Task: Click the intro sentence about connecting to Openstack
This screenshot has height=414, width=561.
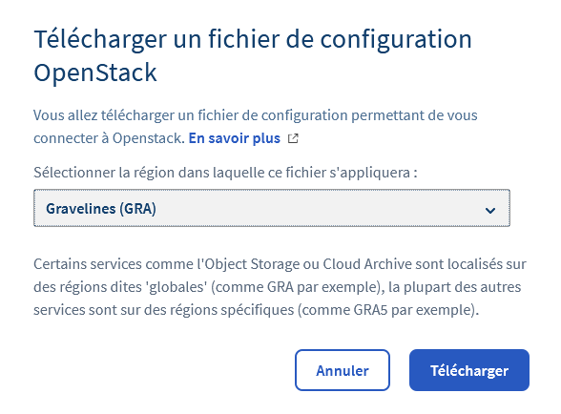Action: click(256, 127)
